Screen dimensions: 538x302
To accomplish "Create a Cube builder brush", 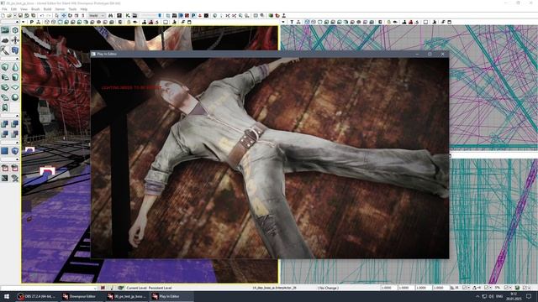I will 5,67.
